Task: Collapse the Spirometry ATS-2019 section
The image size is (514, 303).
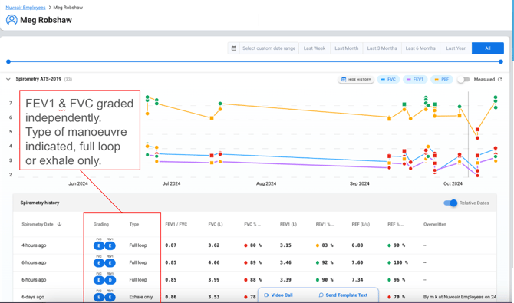Action: point(8,79)
